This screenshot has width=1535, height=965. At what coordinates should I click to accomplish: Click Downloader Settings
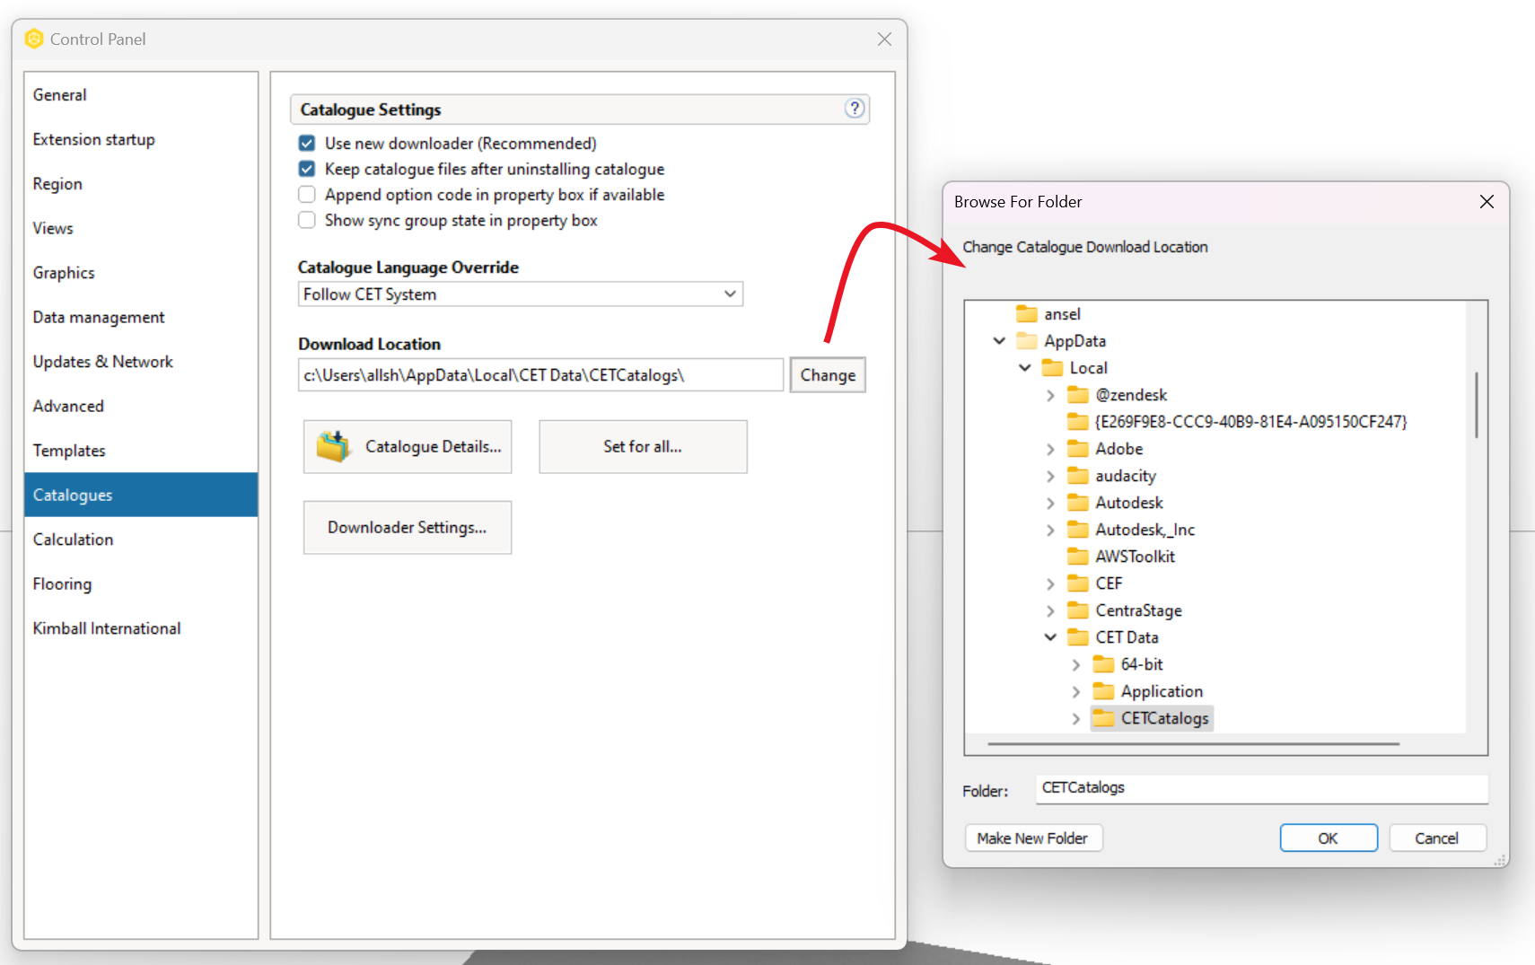click(x=407, y=527)
